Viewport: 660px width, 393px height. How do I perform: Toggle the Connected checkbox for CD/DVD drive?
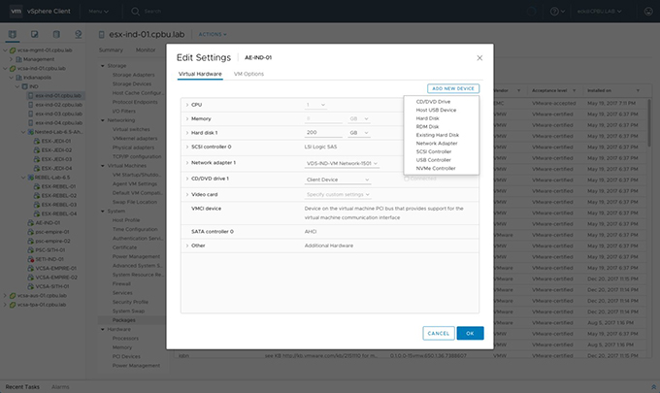tap(407, 179)
